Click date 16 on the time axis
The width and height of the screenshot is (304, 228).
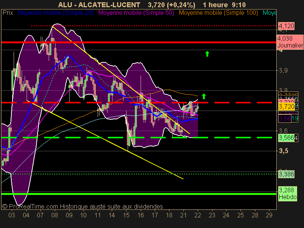point(141,215)
